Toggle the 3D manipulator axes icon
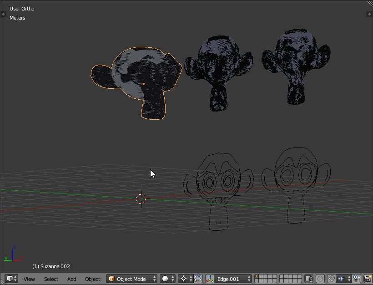 click(210, 279)
